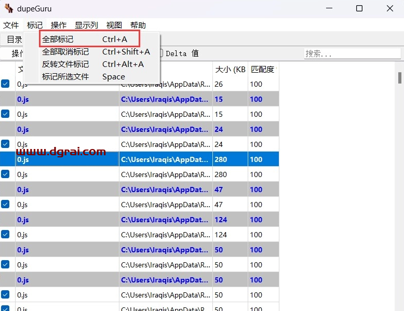Click the bold path in the 15 KB row
Viewport: 404px width, 311px height.
coord(165,99)
